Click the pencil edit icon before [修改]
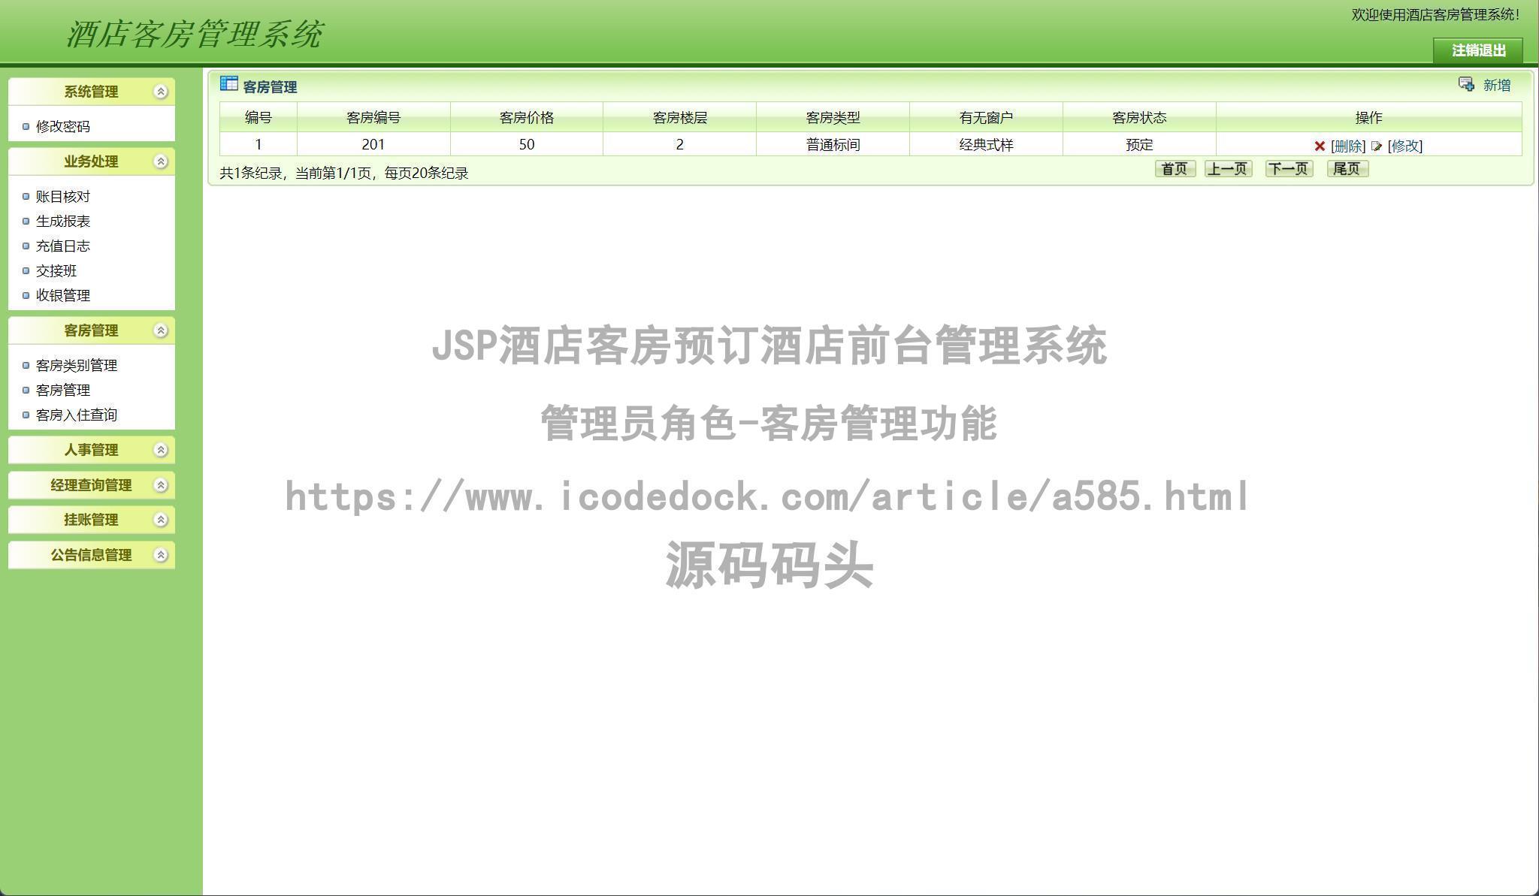 (x=1377, y=145)
